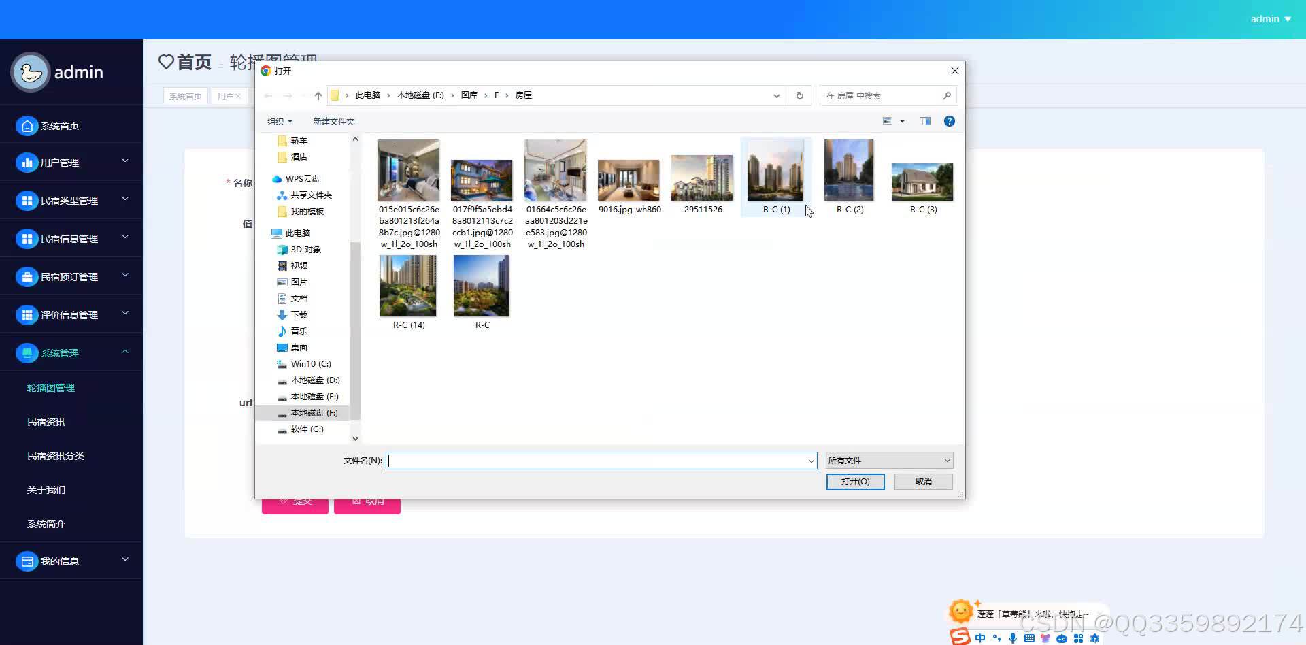
Task: Expand the 我的信息 menu chevron
Action: coord(125,559)
